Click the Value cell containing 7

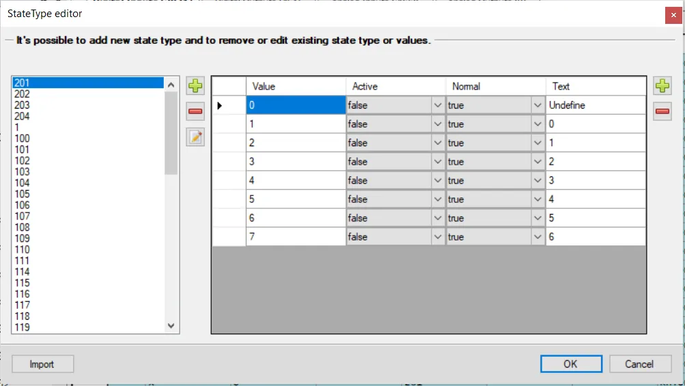tap(296, 237)
